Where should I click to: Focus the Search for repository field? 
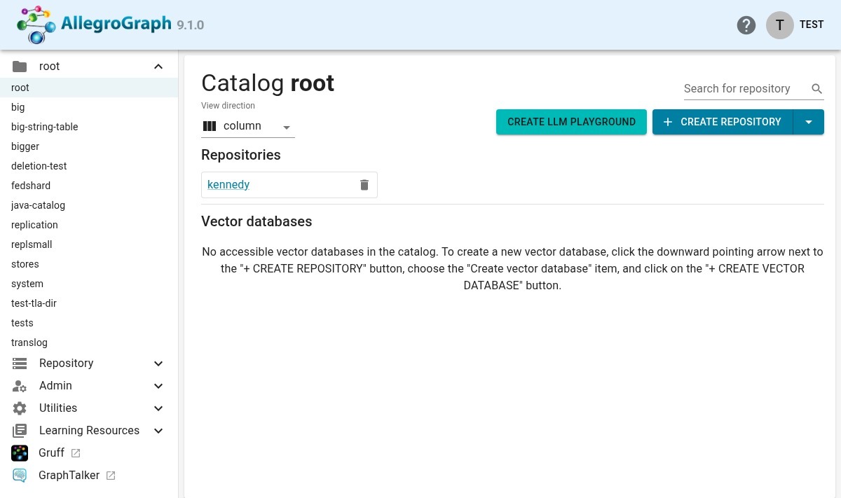point(745,89)
